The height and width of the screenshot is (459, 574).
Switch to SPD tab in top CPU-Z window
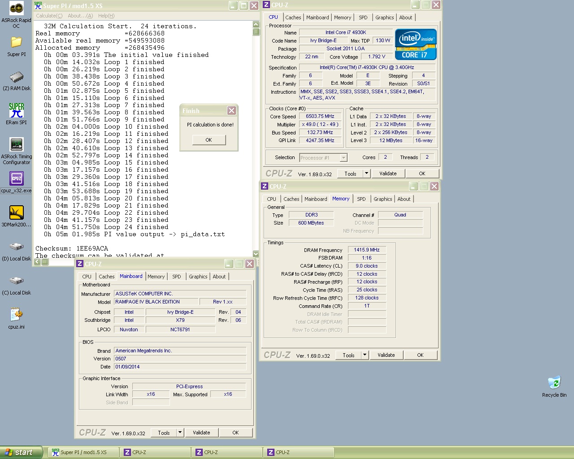coord(363,17)
